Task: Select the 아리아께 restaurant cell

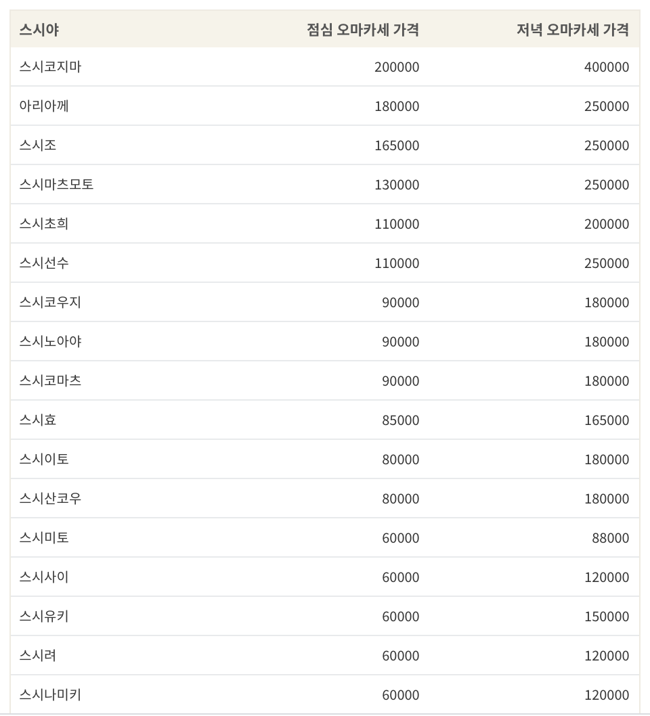Action: click(44, 106)
